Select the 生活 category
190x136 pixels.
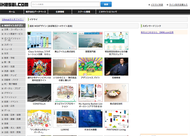[x=13, y=53]
